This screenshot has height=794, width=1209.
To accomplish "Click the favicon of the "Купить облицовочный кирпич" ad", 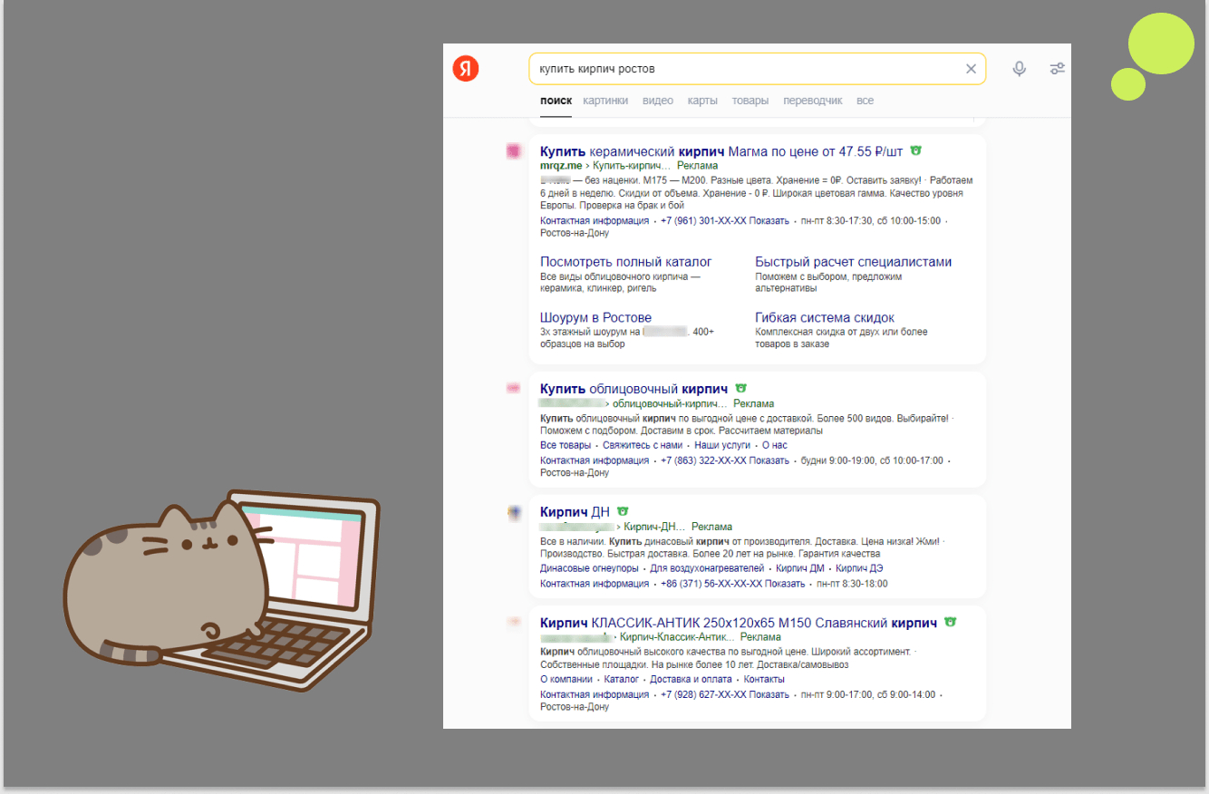I will tap(514, 388).
